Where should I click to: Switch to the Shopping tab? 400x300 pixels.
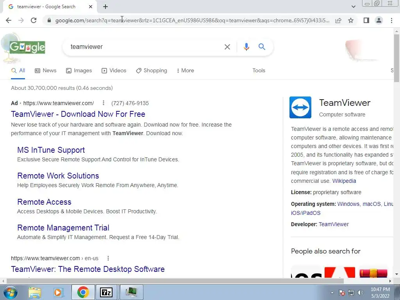tap(152, 71)
